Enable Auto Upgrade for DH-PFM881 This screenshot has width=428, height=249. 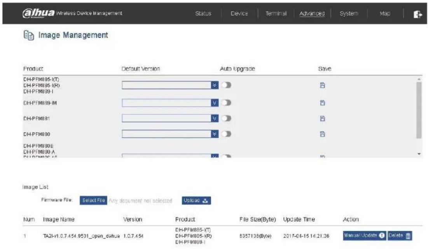226,118
